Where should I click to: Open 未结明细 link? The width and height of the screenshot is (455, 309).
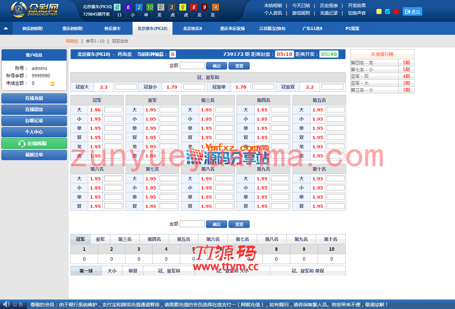pyautogui.click(x=273, y=5)
